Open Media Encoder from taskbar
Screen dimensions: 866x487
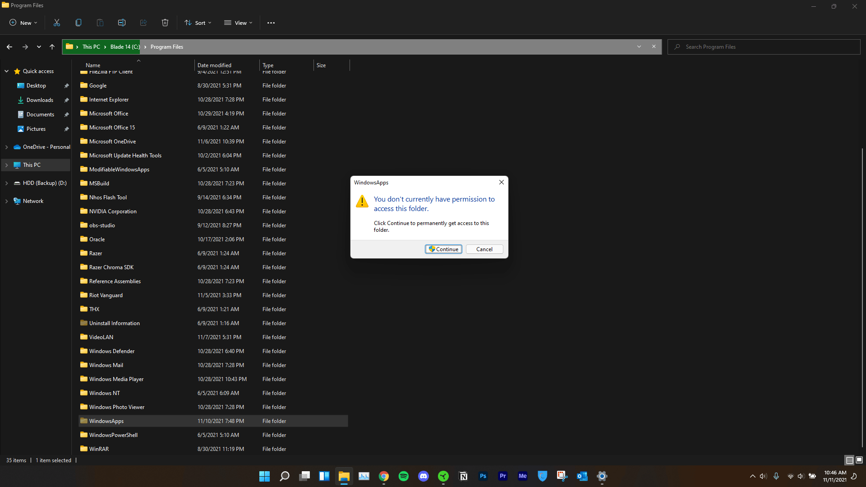pyautogui.click(x=523, y=476)
